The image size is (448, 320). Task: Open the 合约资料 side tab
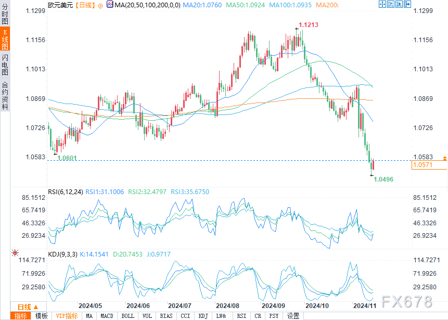(5, 96)
